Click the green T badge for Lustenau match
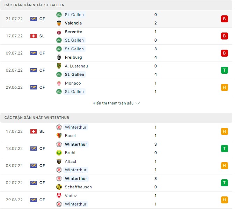The width and height of the screenshot is (235, 209). point(224,70)
